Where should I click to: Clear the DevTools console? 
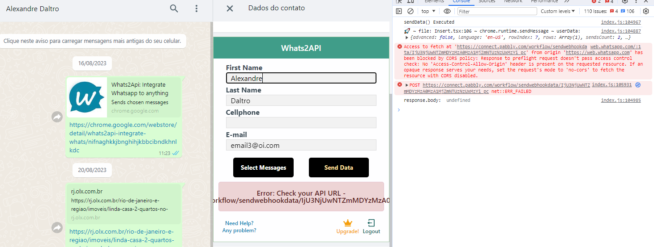[410, 11]
